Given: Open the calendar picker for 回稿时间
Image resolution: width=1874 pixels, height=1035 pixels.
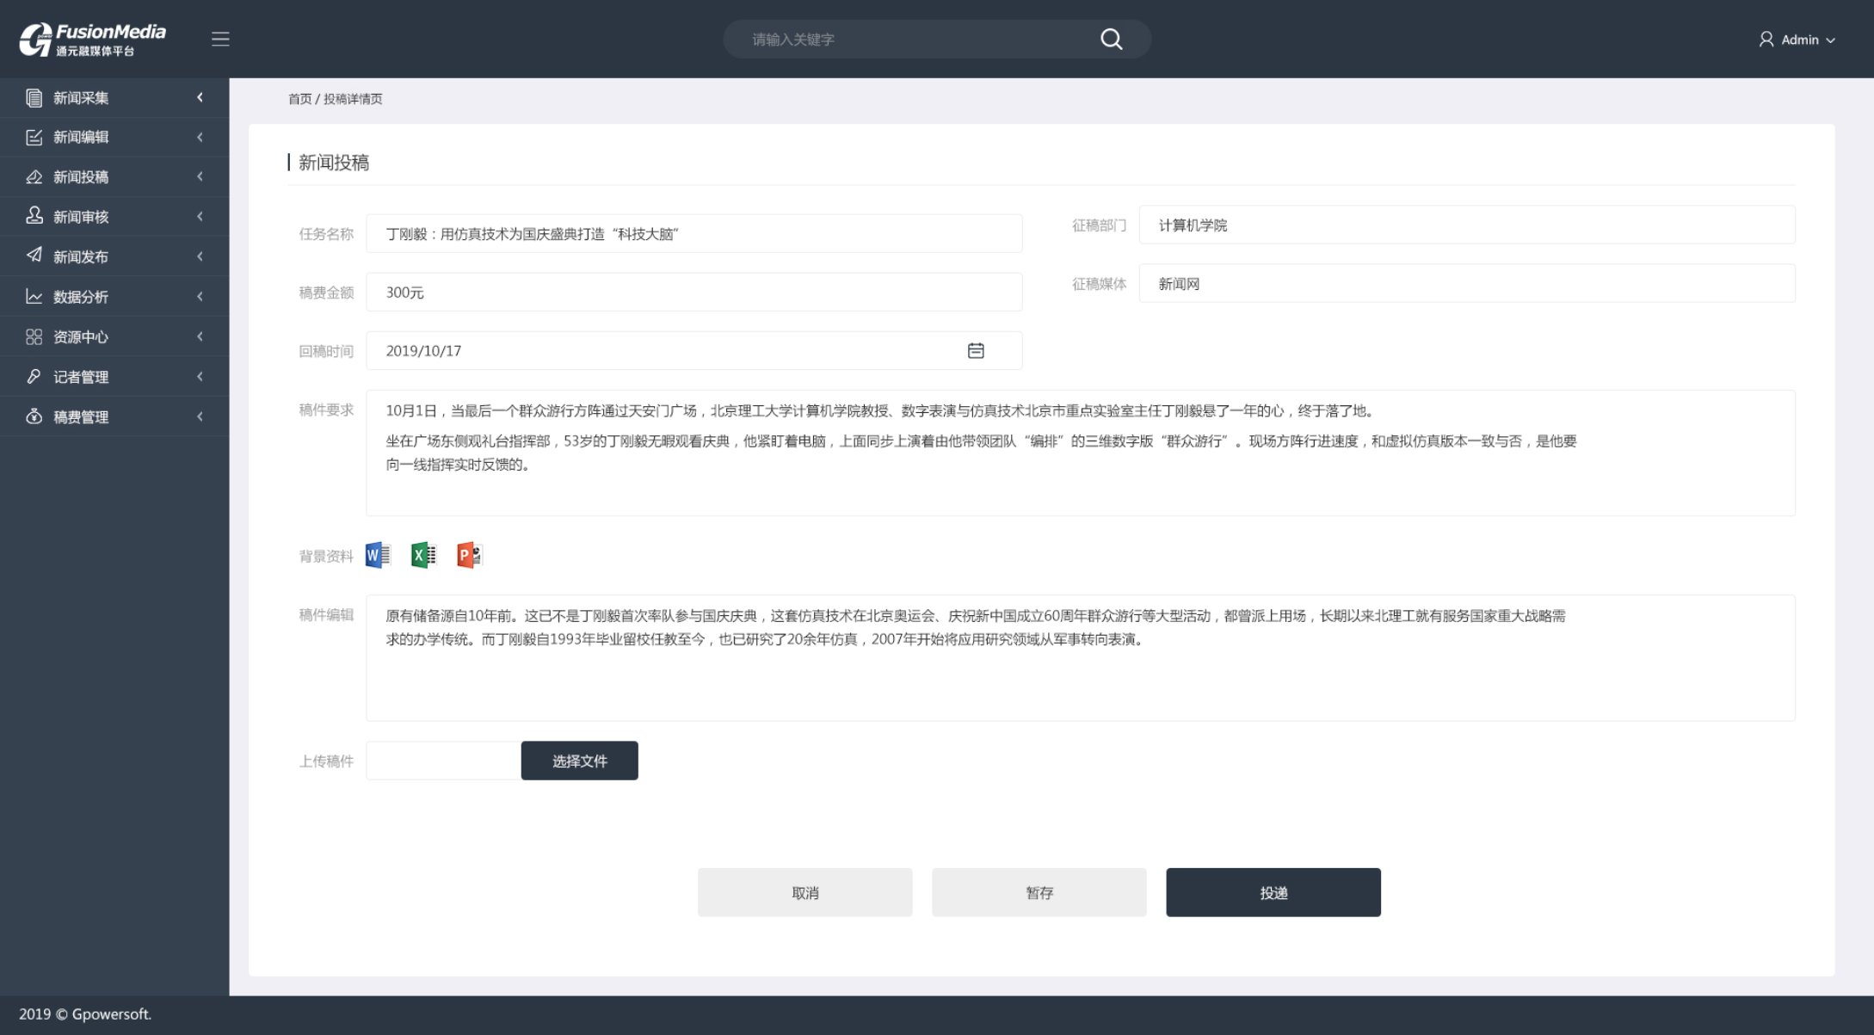Looking at the screenshot, I should point(976,349).
